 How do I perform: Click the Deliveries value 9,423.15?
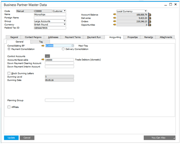[132, 18]
